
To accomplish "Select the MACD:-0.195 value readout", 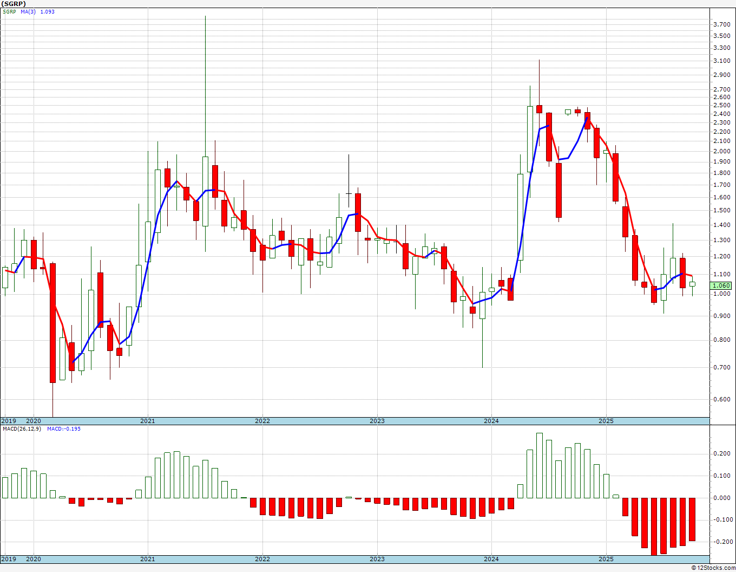I will [63, 429].
